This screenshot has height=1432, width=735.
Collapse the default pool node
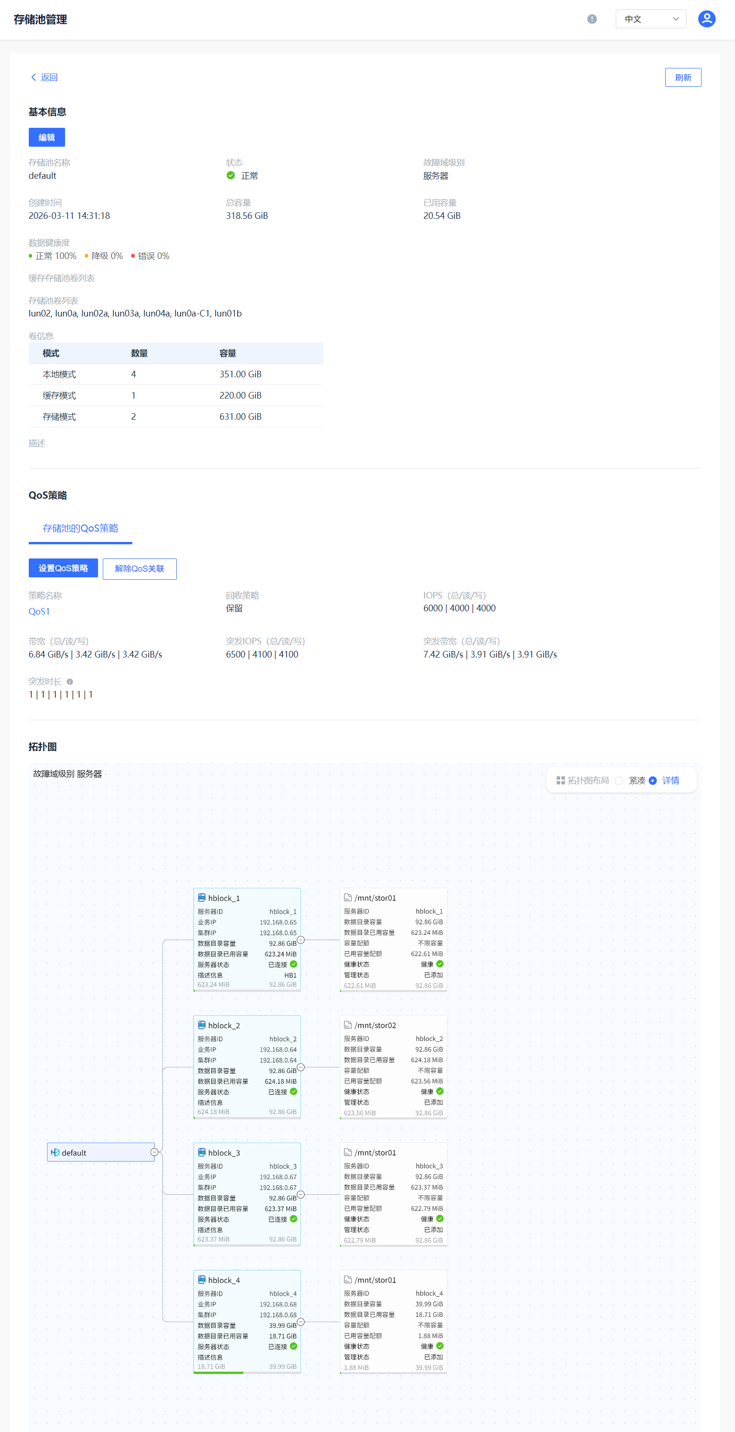pos(155,1152)
